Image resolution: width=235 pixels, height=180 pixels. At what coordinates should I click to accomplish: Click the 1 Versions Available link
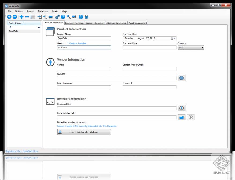click(77, 43)
